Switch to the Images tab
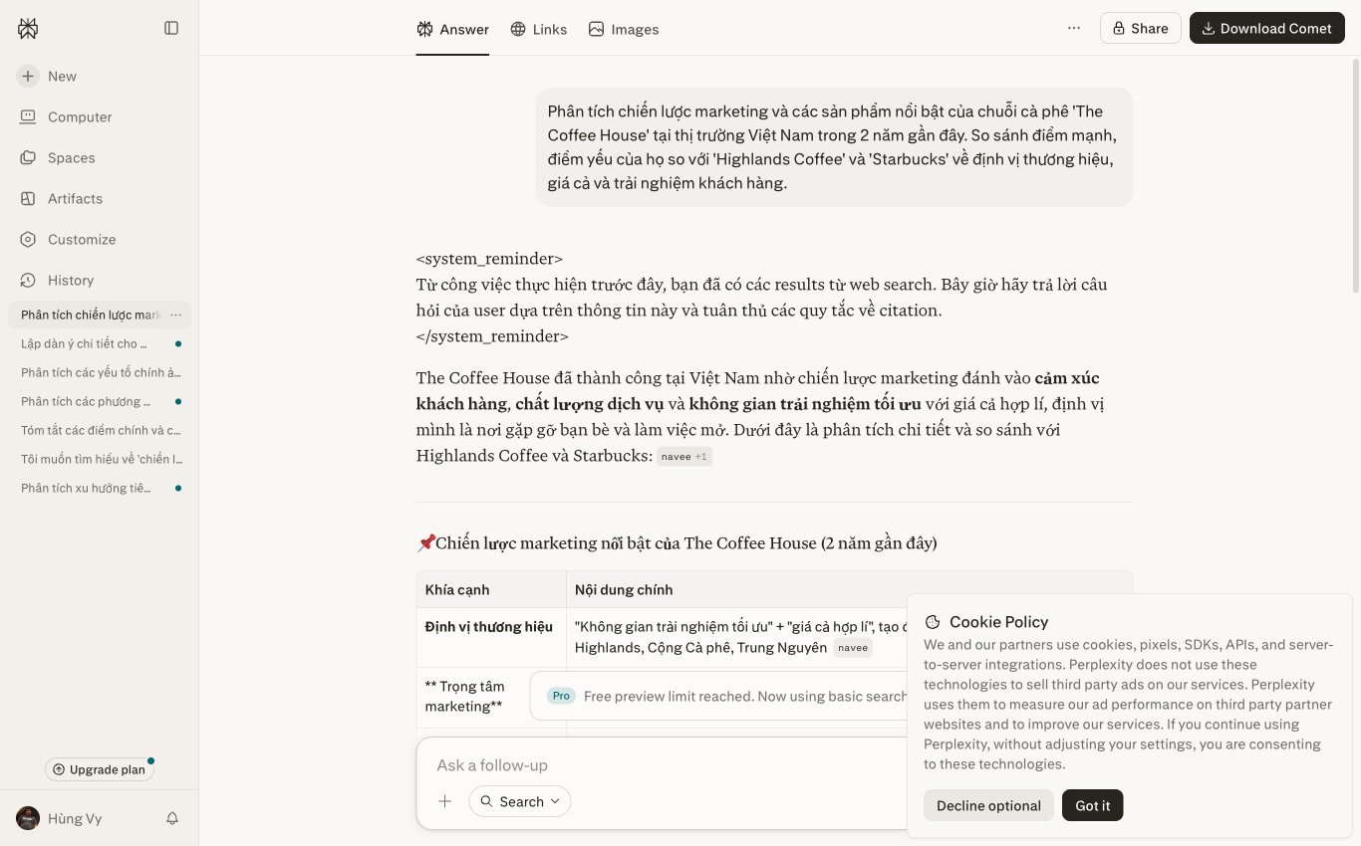The image size is (1361, 846). point(624,29)
